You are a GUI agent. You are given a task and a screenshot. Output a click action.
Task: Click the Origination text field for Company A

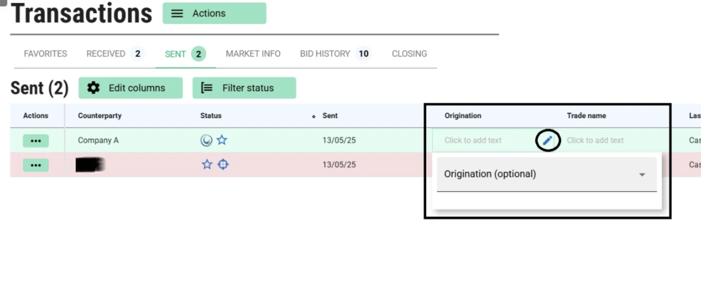473,140
